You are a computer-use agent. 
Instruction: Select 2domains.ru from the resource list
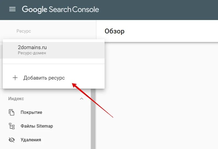click(x=54, y=50)
